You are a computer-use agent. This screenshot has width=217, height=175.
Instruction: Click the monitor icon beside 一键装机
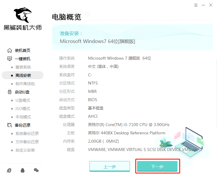pyautogui.click(x=10, y=59)
